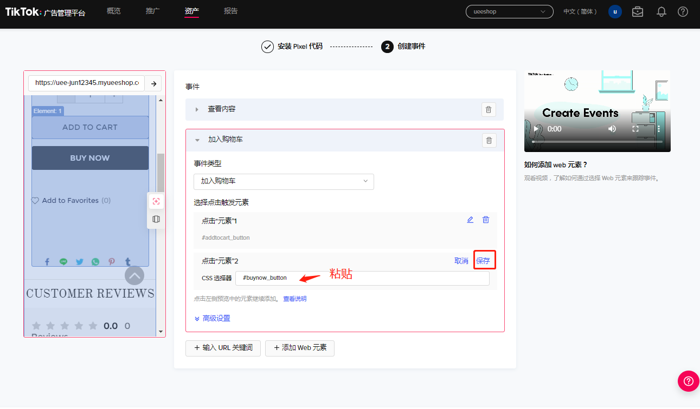Click the notification bell icon
Screen dimensions: 700x409
pyautogui.click(x=661, y=11)
